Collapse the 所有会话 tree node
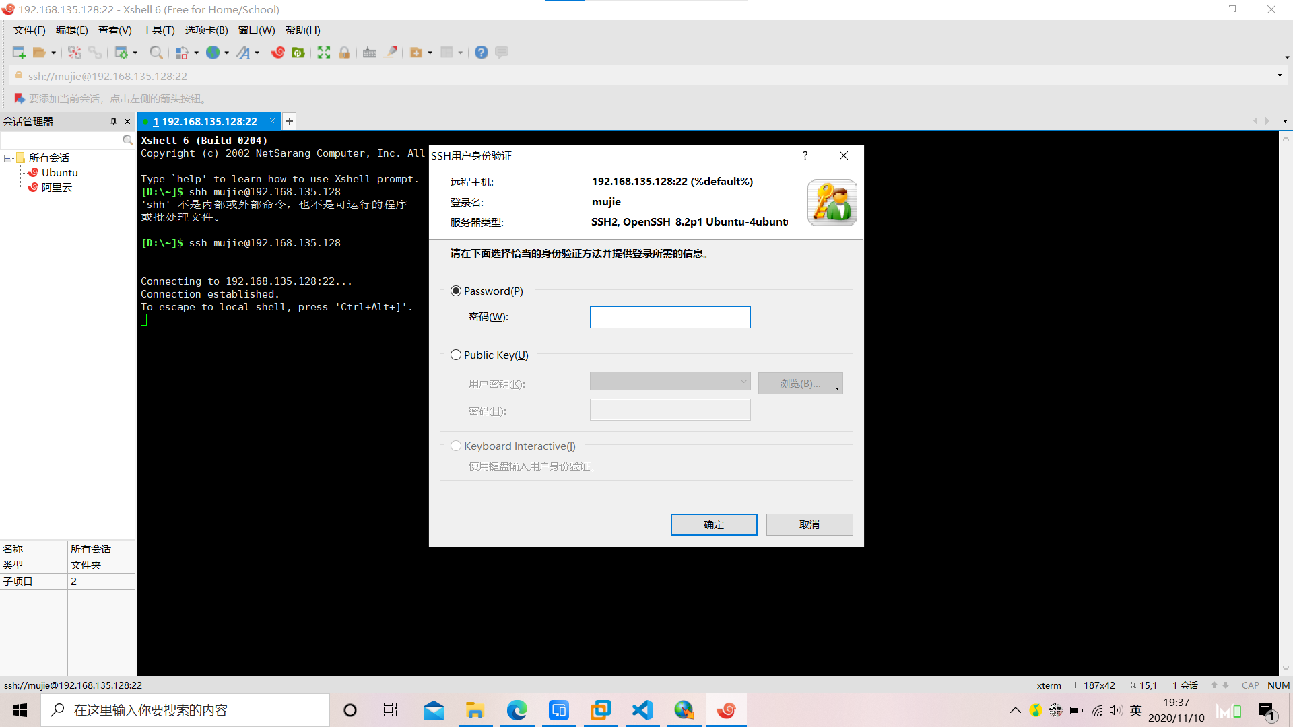The width and height of the screenshot is (1293, 727). tap(8, 158)
